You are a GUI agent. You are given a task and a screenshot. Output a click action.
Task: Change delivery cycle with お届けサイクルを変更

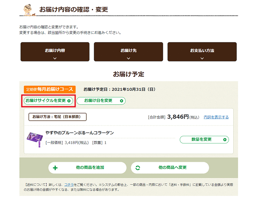click(48, 100)
